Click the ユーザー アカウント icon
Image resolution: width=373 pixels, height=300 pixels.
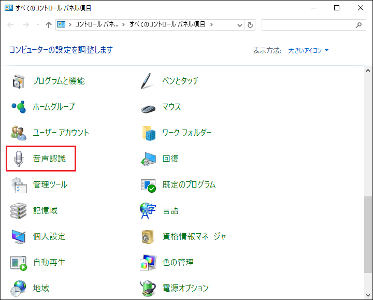tap(19, 133)
